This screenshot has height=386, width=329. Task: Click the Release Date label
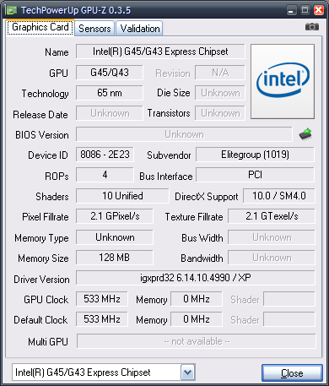40,115
